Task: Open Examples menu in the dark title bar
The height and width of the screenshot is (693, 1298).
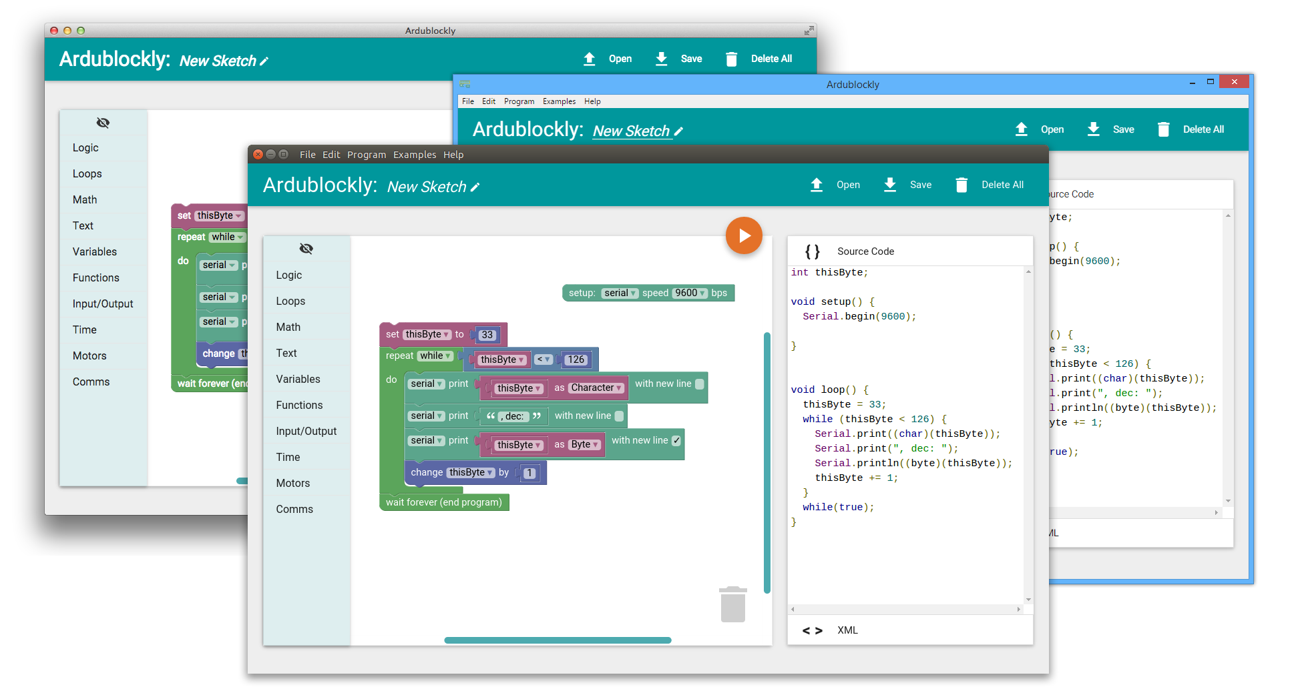Action: 414,155
